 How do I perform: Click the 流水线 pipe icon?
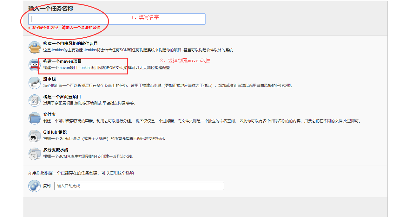click(x=35, y=83)
